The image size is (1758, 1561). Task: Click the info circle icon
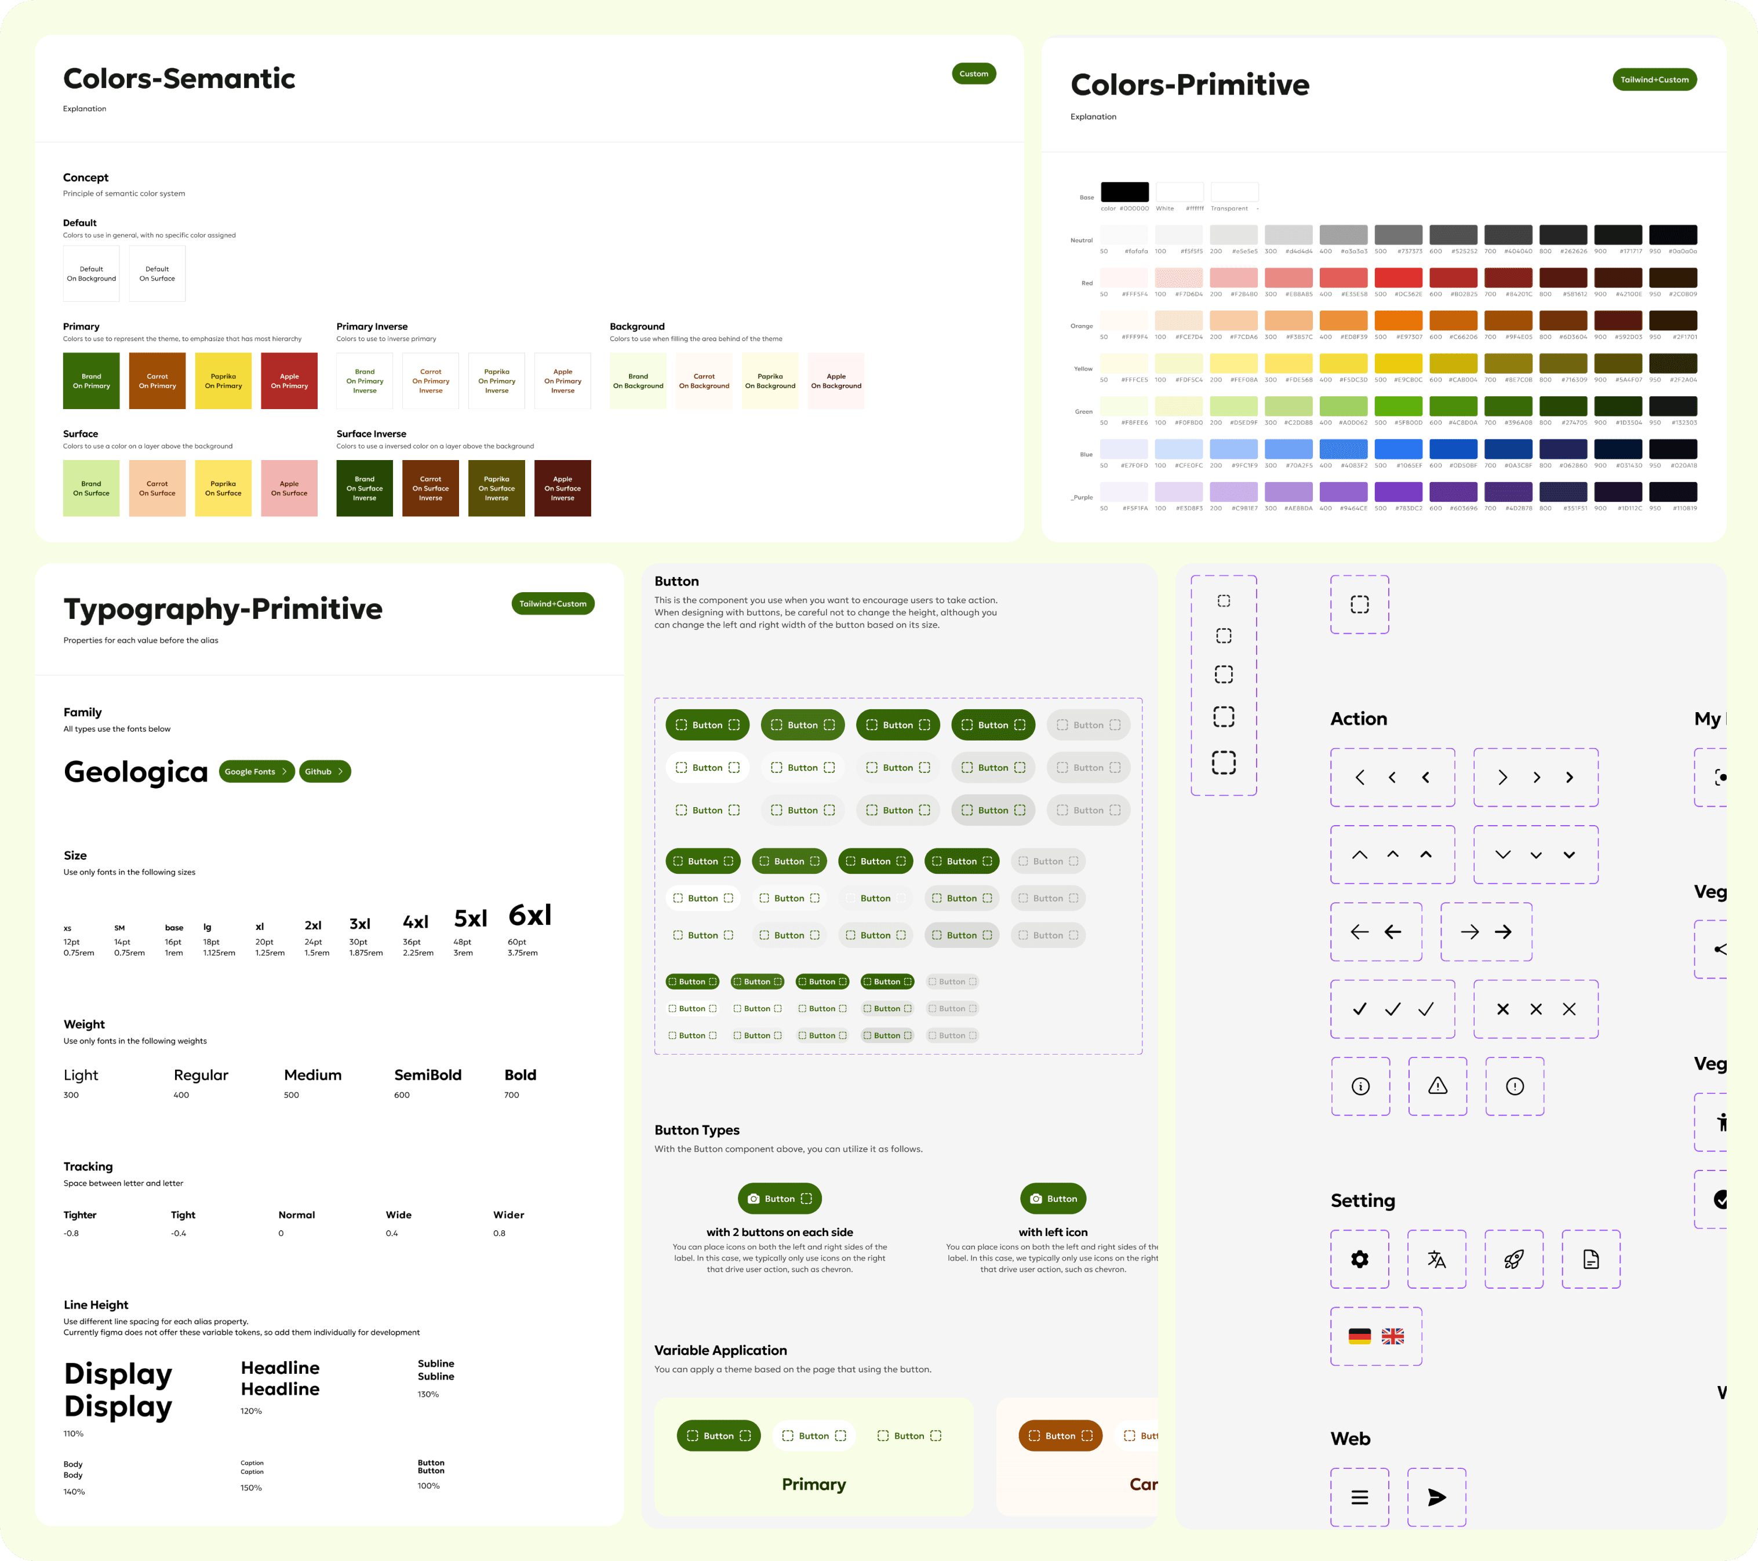click(1360, 1086)
